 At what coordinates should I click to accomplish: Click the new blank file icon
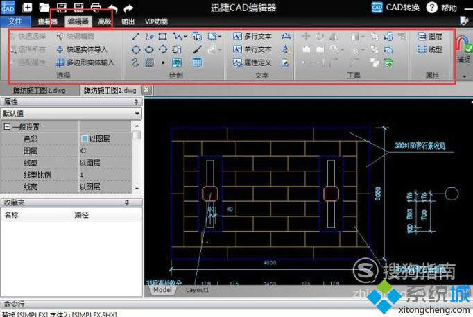[x=27, y=7]
